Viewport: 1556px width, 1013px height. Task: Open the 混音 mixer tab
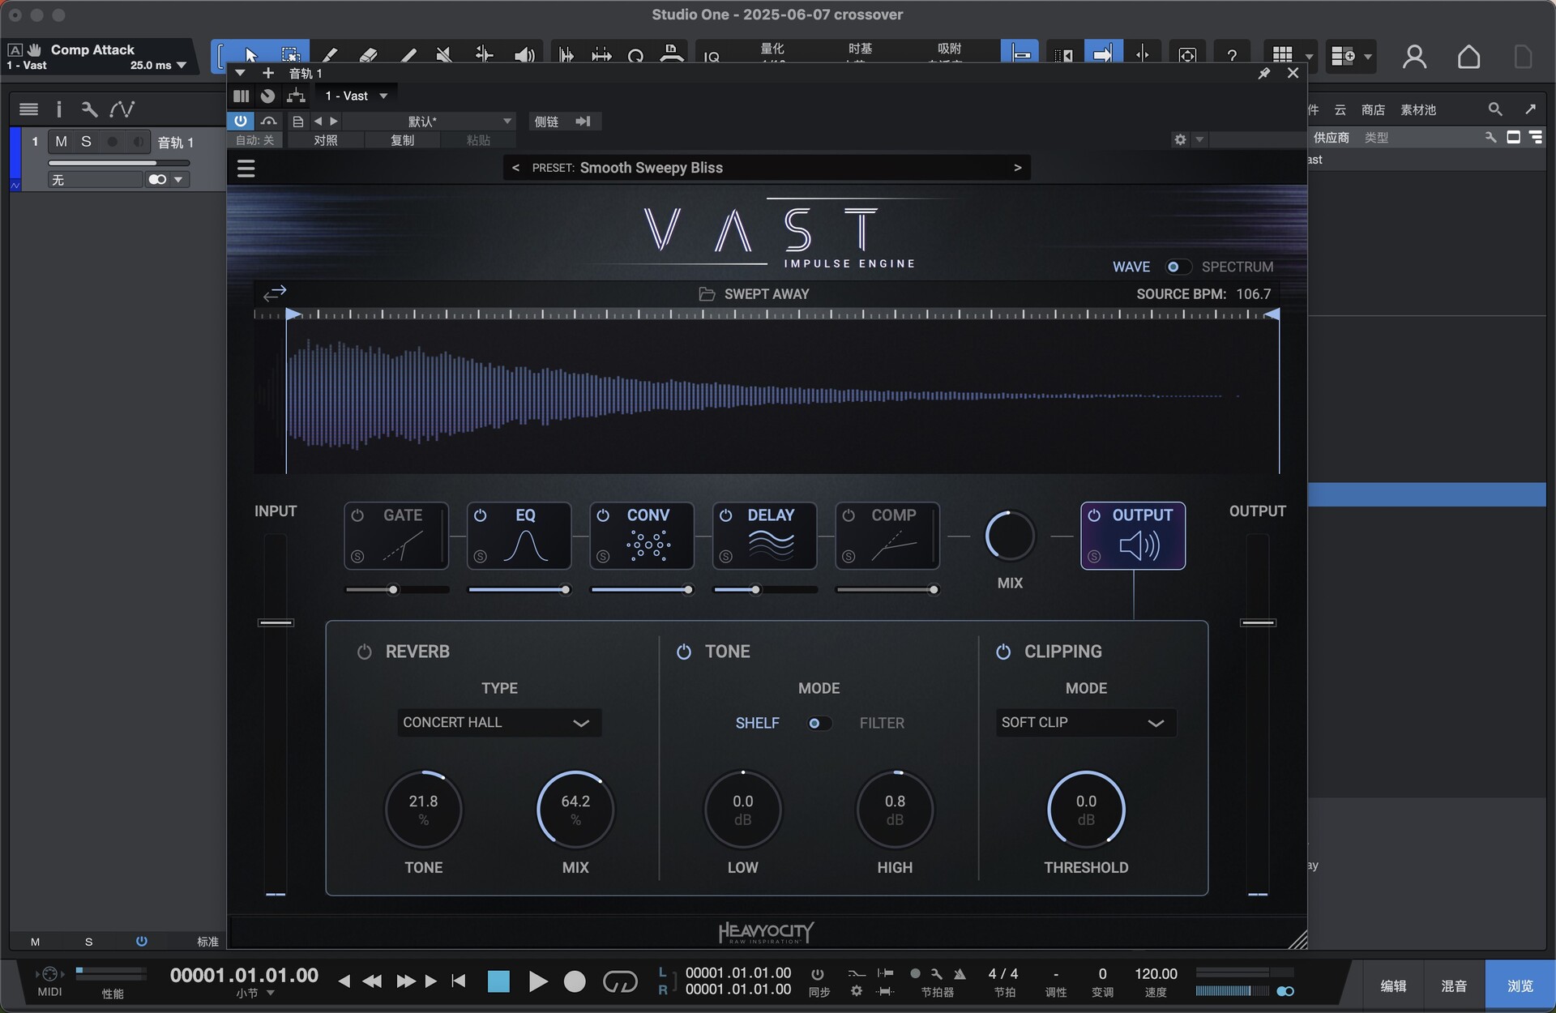point(1454,985)
